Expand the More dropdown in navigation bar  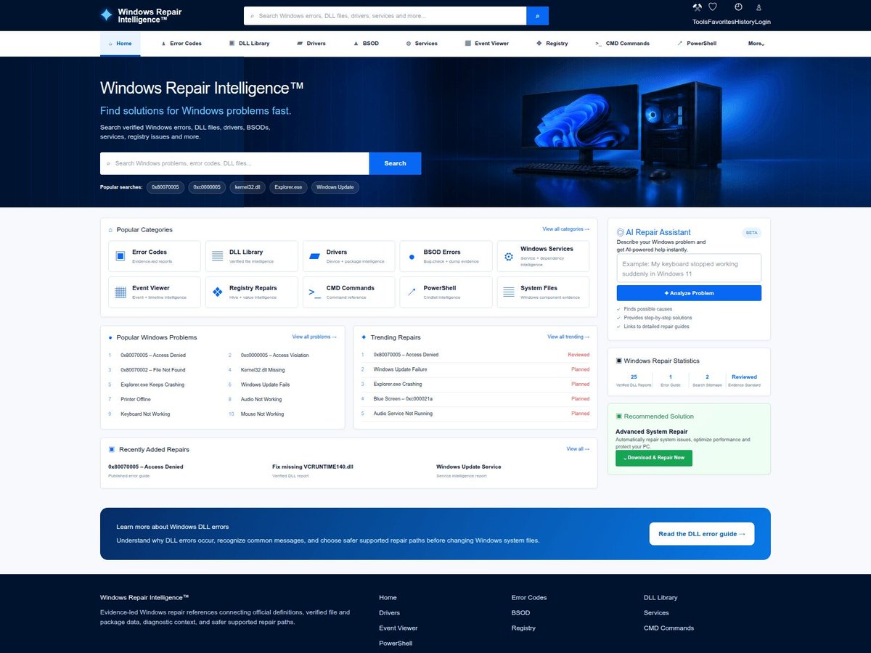pyautogui.click(x=756, y=44)
